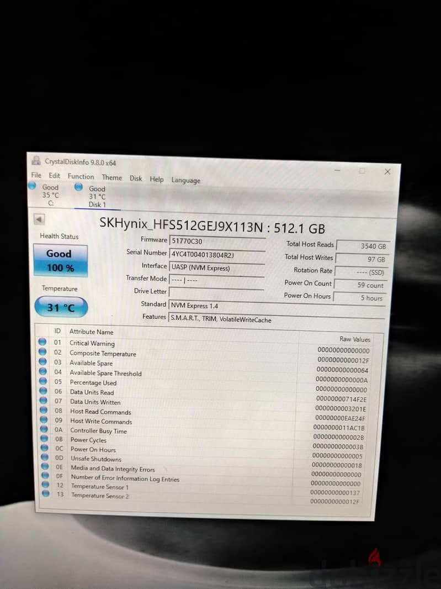Click the Good 100 % health status button
441x589 pixels.
pyautogui.click(x=60, y=261)
